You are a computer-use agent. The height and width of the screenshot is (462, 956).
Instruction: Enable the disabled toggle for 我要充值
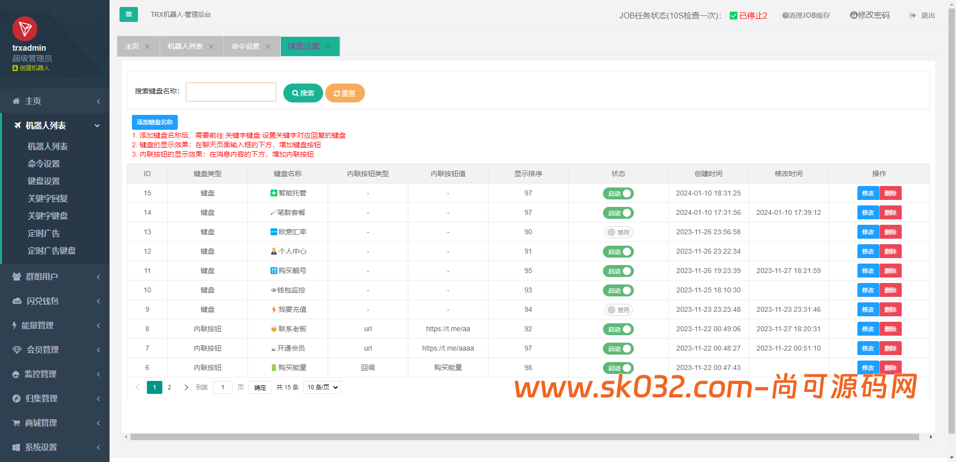click(618, 309)
